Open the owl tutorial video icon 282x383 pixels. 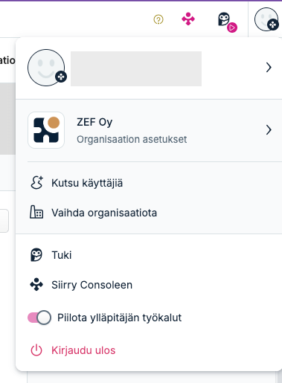coord(228,22)
